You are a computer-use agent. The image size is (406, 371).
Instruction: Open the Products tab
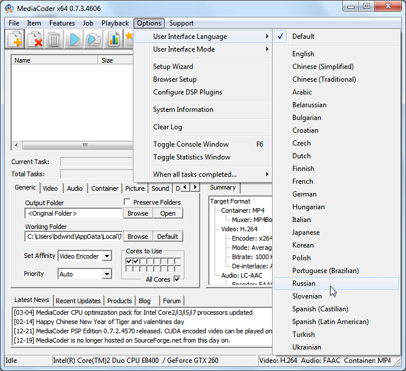119,301
